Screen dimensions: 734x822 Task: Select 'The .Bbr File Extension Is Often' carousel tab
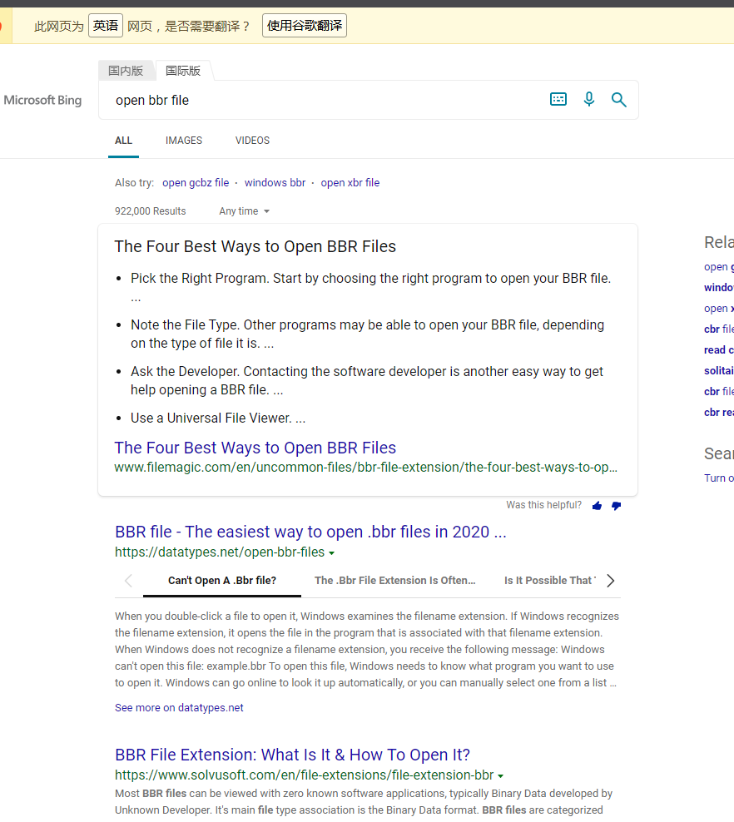click(394, 581)
